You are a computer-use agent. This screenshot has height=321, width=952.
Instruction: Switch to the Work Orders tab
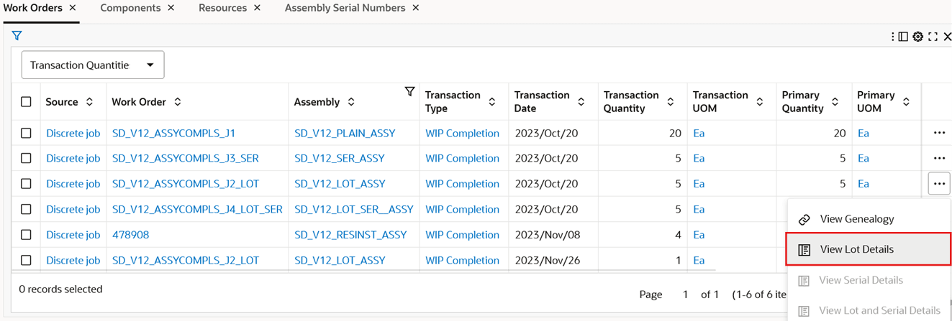[x=32, y=8]
